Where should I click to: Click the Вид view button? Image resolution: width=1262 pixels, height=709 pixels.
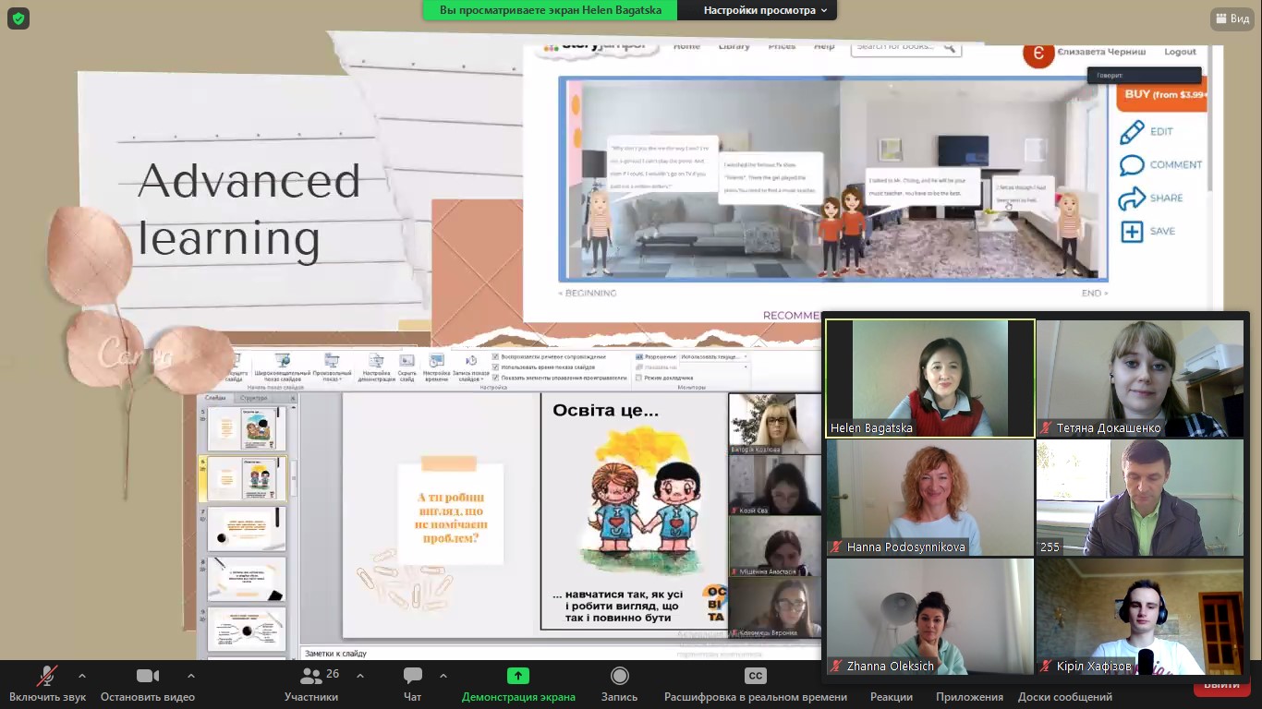pyautogui.click(x=1232, y=18)
